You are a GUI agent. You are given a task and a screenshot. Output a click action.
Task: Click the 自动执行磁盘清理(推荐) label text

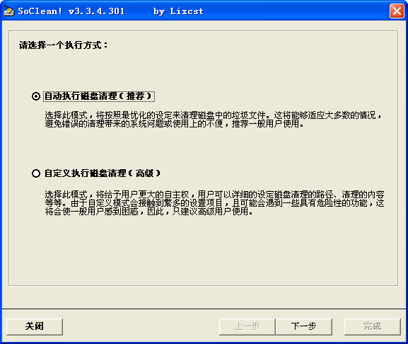[x=98, y=96]
